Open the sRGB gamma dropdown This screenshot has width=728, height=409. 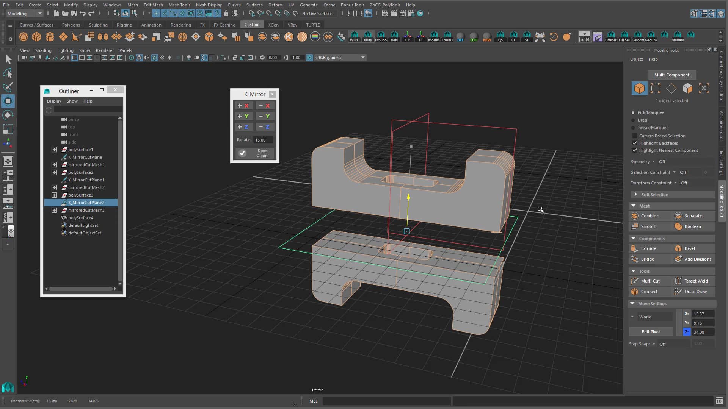[x=363, y=57]
